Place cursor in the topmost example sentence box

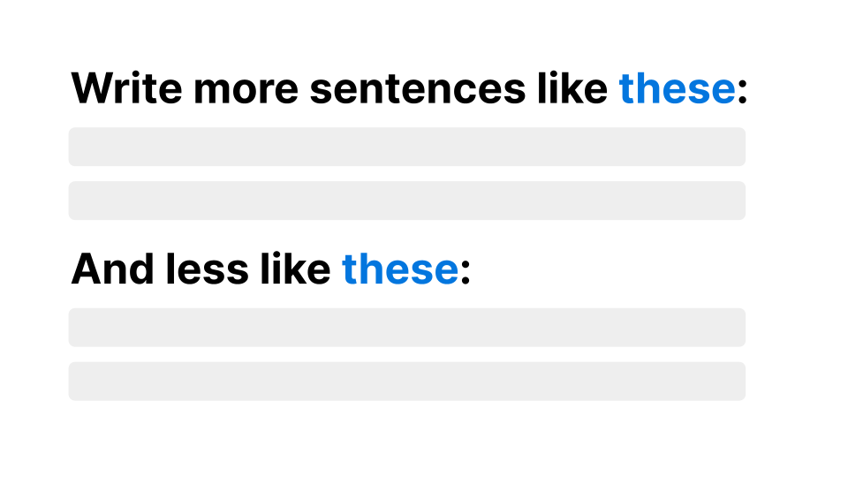(406, 147)
